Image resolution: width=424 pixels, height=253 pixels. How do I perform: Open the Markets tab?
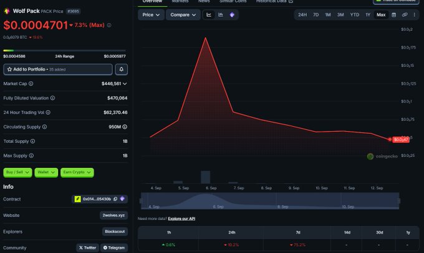point(180,2)
